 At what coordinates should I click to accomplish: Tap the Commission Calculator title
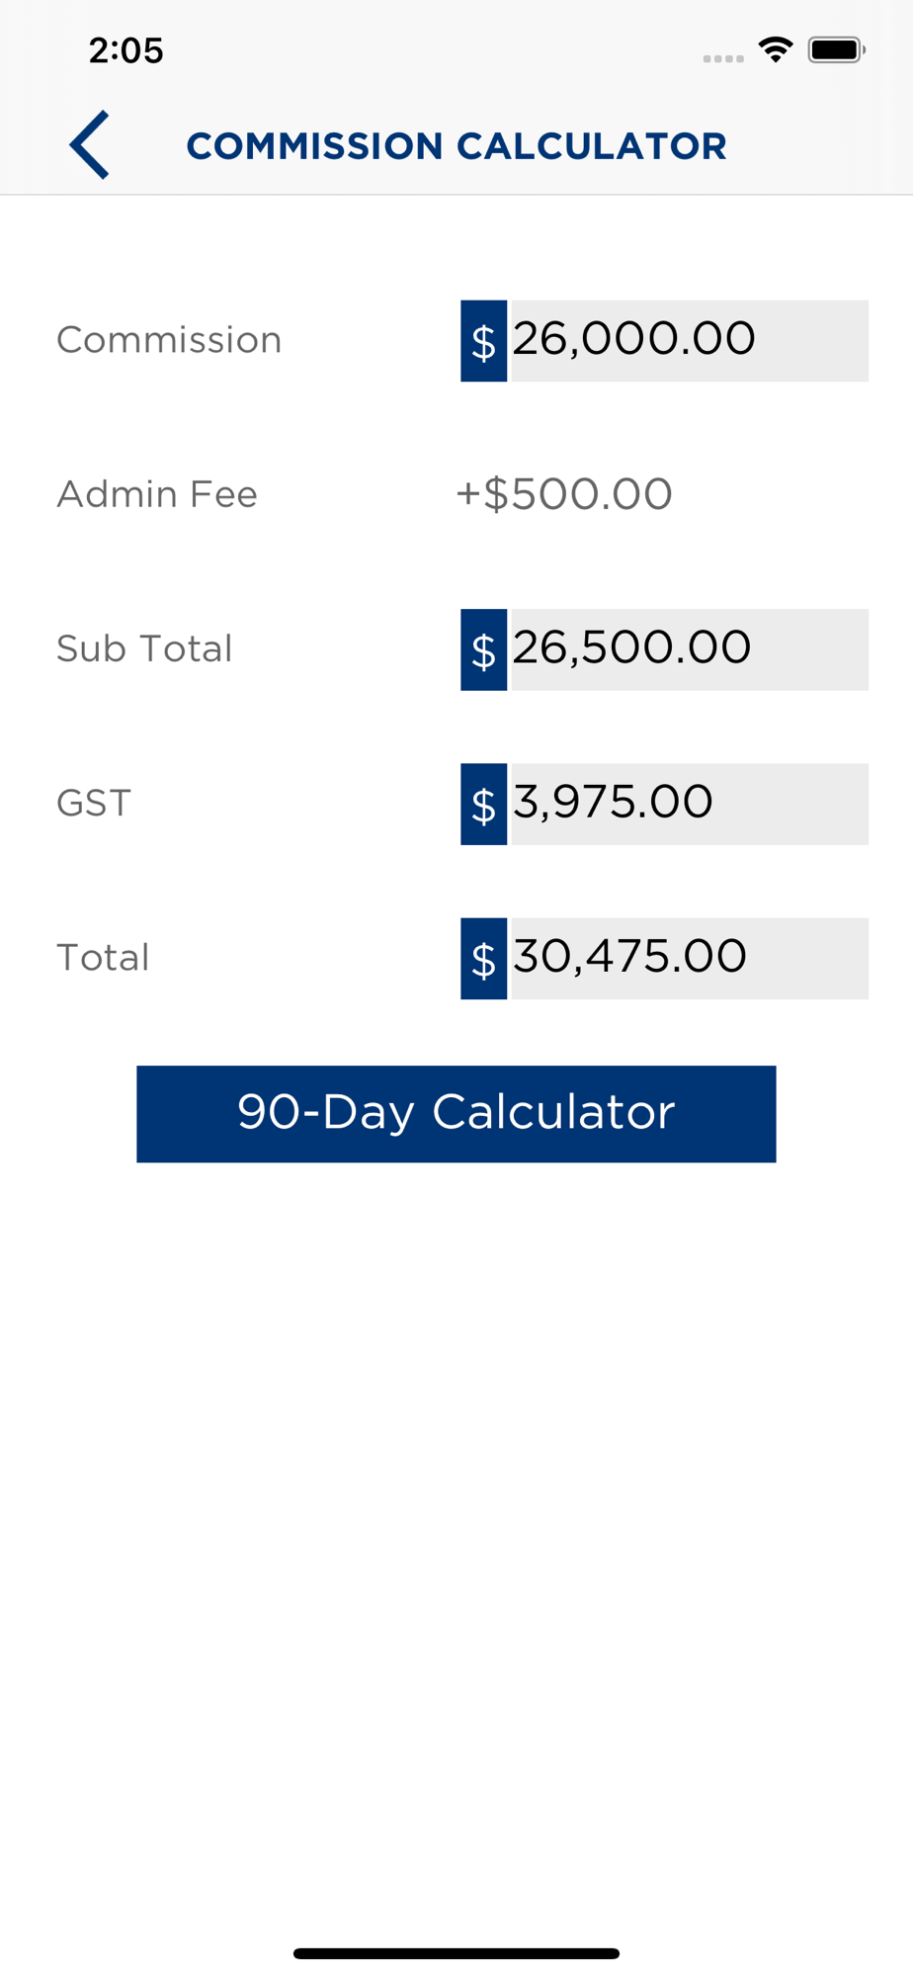coord(456,146)
